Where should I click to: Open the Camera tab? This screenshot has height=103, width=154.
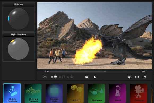(138, 93)
